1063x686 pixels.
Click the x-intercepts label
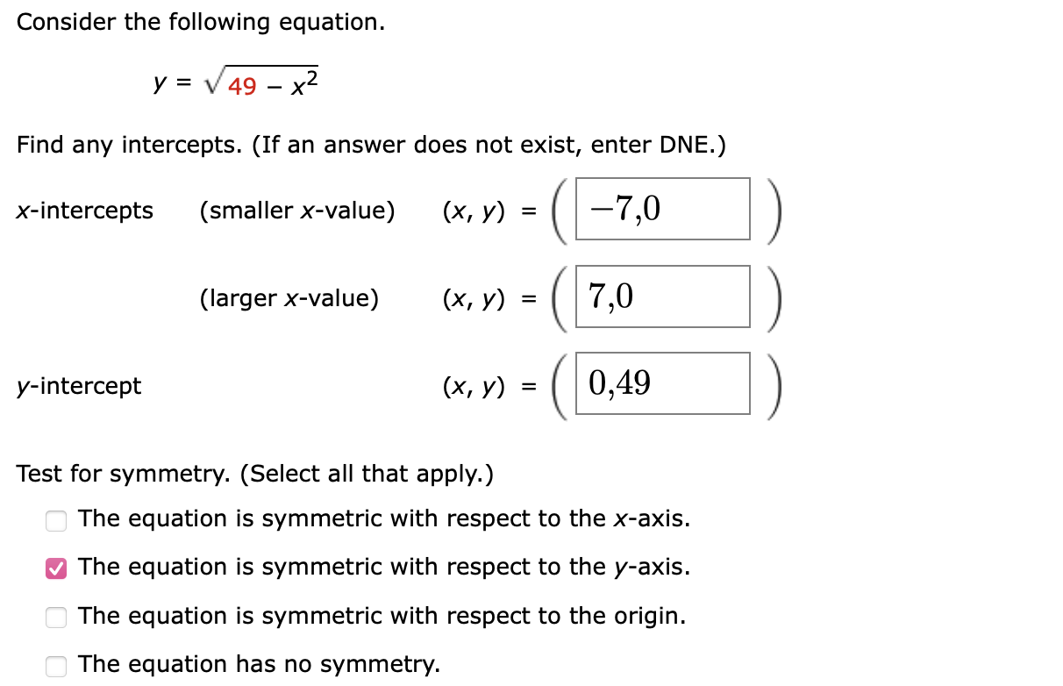[84, 210]
